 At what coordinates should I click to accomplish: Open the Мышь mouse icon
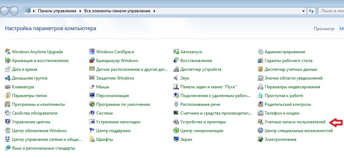[x=92, y=87]
